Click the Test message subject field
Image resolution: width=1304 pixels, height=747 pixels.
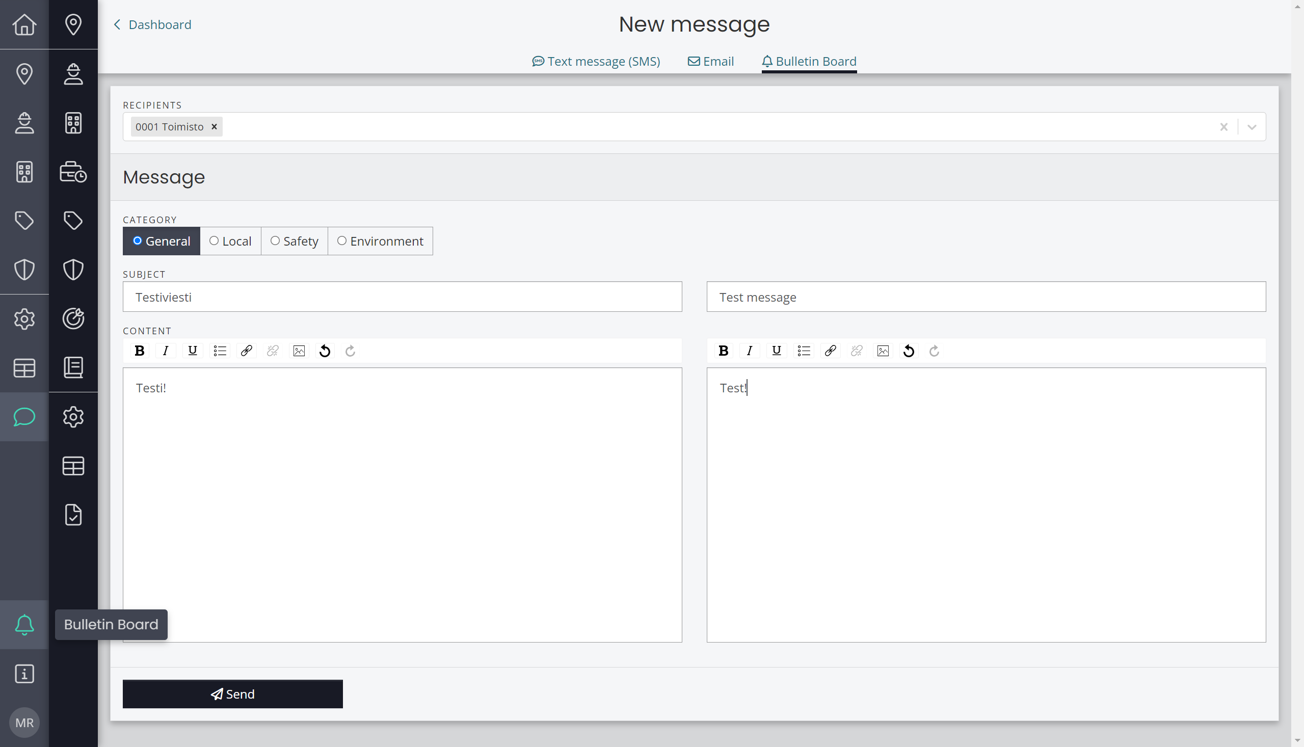(986, 297)
